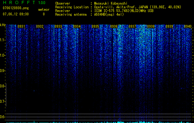The height and width of the screenshot is (123, 194).
Task: Click the Receiver label
Action: [63, 11]
